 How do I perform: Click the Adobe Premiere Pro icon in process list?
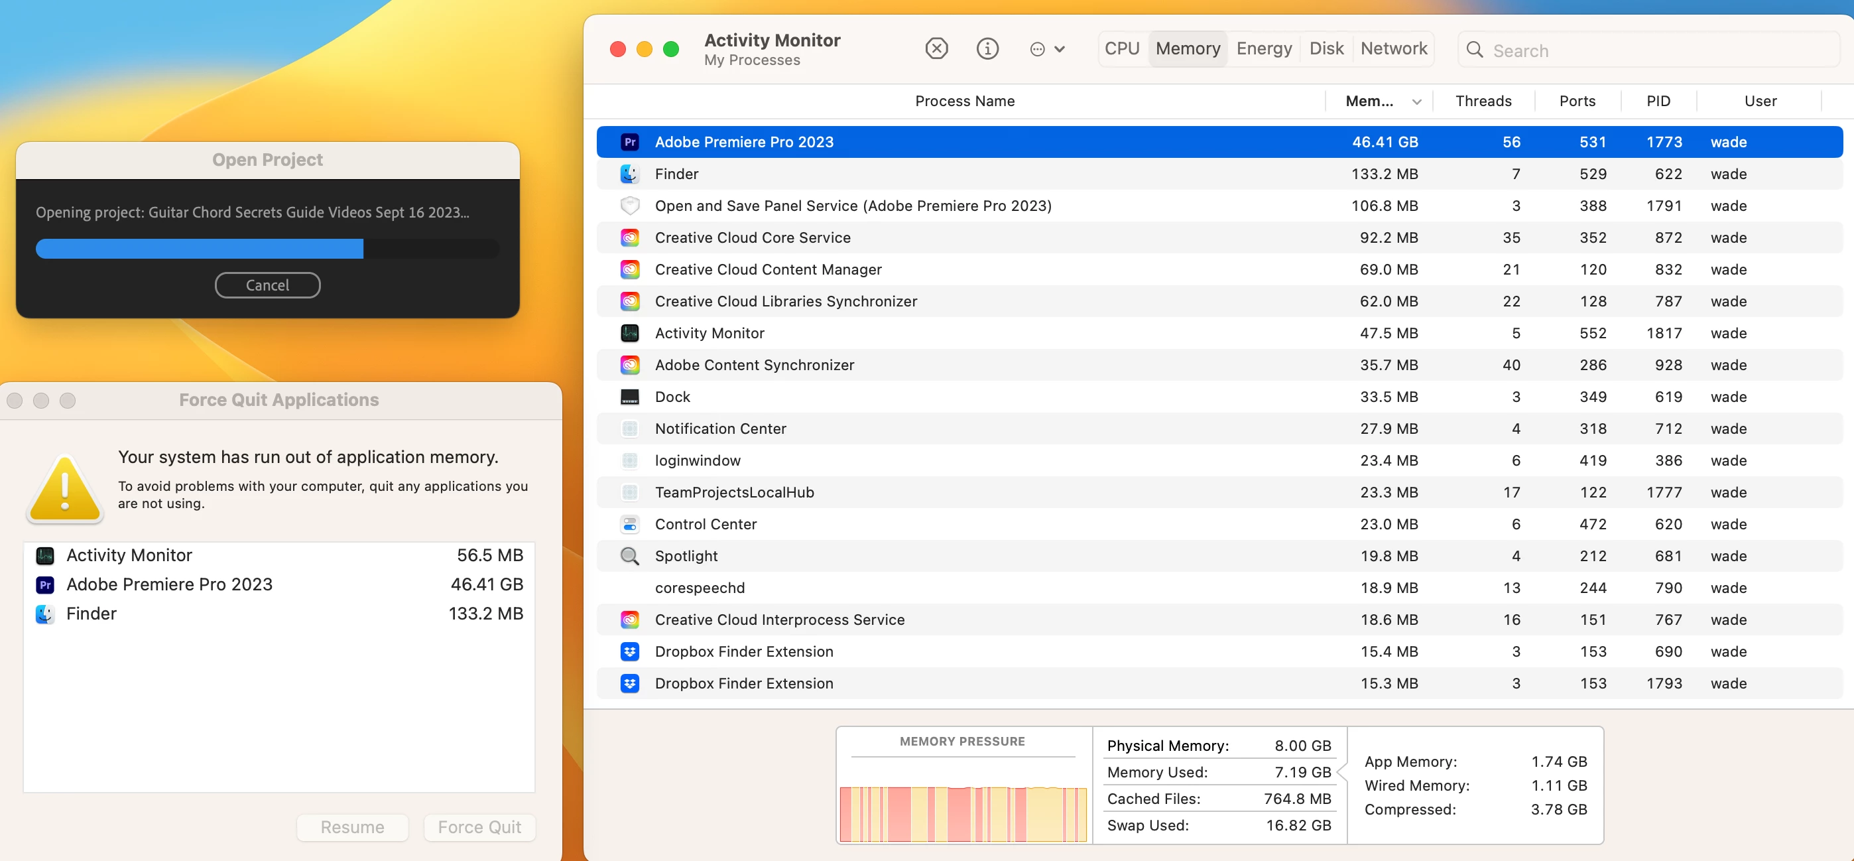point(630,142)
